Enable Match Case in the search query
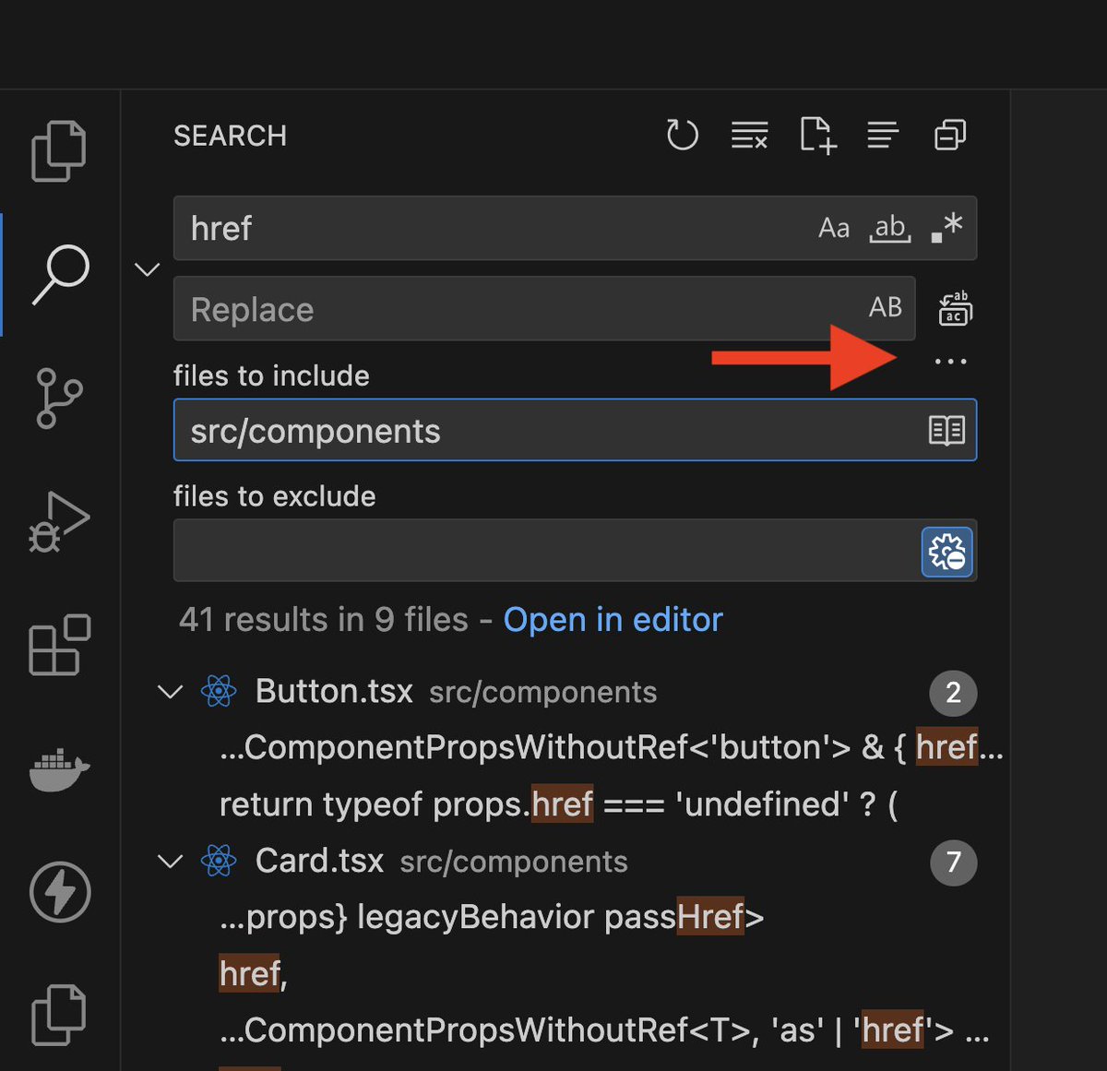 (x=834, y=228)
